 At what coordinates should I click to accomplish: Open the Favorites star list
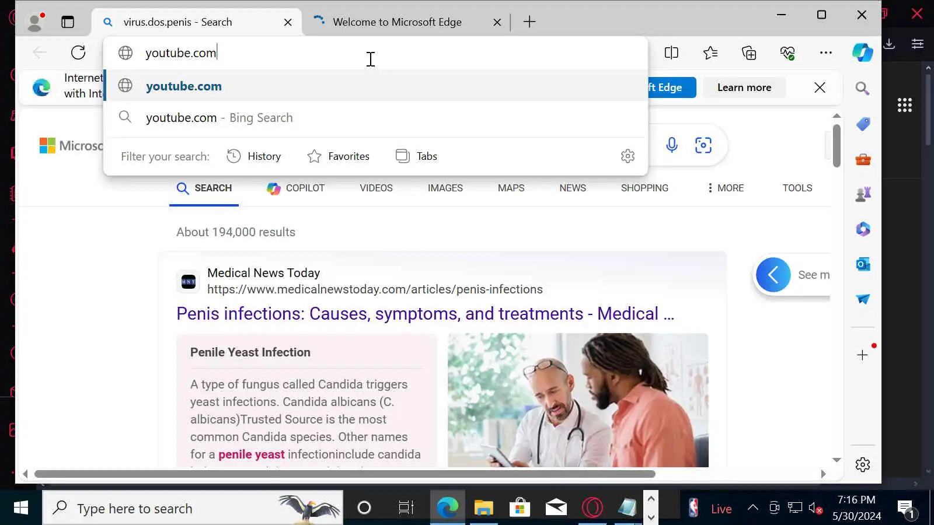[x=710, y=53]
